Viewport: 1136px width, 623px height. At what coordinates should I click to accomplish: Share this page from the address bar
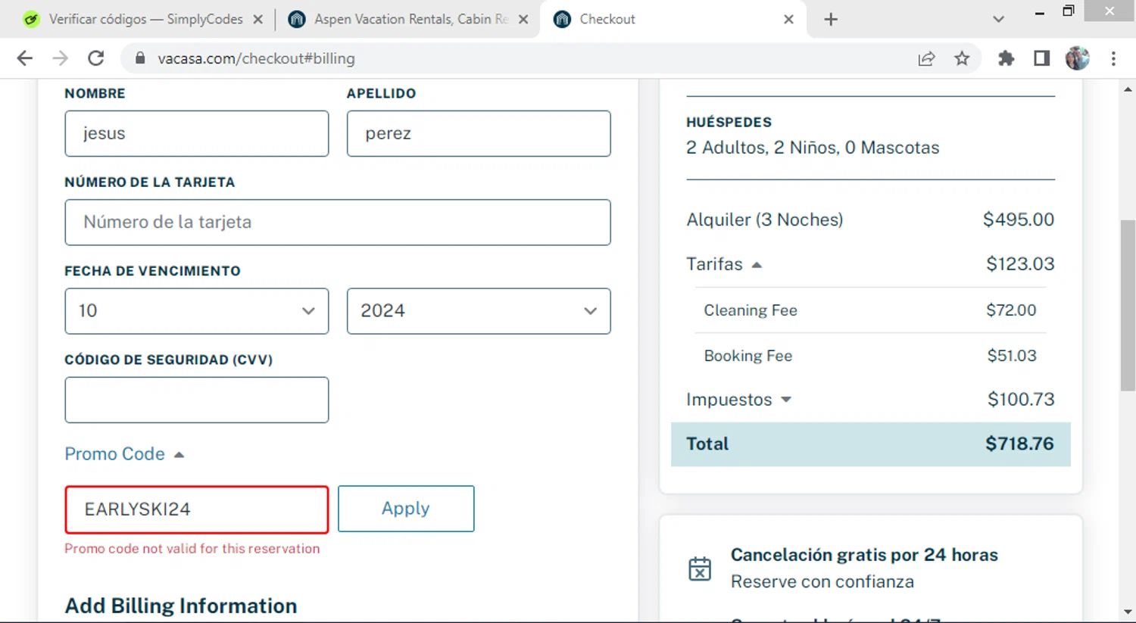926,58
